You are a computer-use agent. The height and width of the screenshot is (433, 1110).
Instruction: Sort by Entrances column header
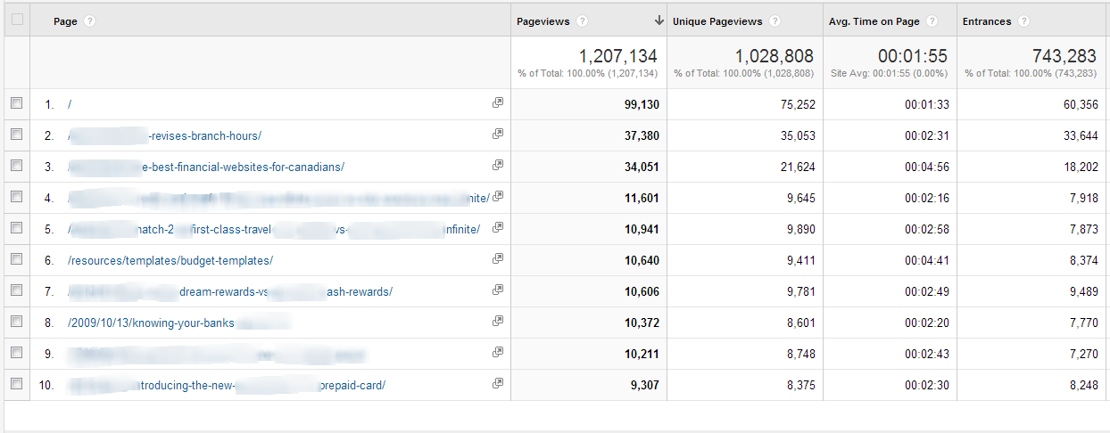(x=988, y=21)
